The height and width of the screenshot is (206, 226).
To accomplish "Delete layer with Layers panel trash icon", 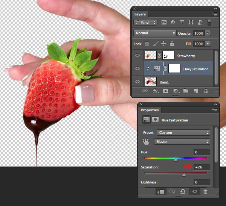I will point(206,91).
